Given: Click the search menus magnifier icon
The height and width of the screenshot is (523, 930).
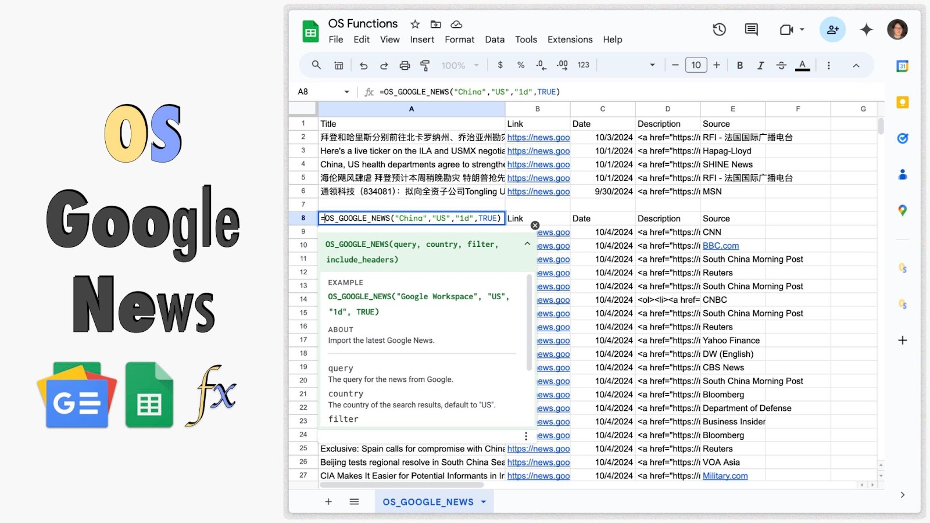Looking at the screenshot, I should (316, 65).
